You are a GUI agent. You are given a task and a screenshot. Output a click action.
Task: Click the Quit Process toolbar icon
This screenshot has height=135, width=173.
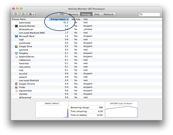16,14
